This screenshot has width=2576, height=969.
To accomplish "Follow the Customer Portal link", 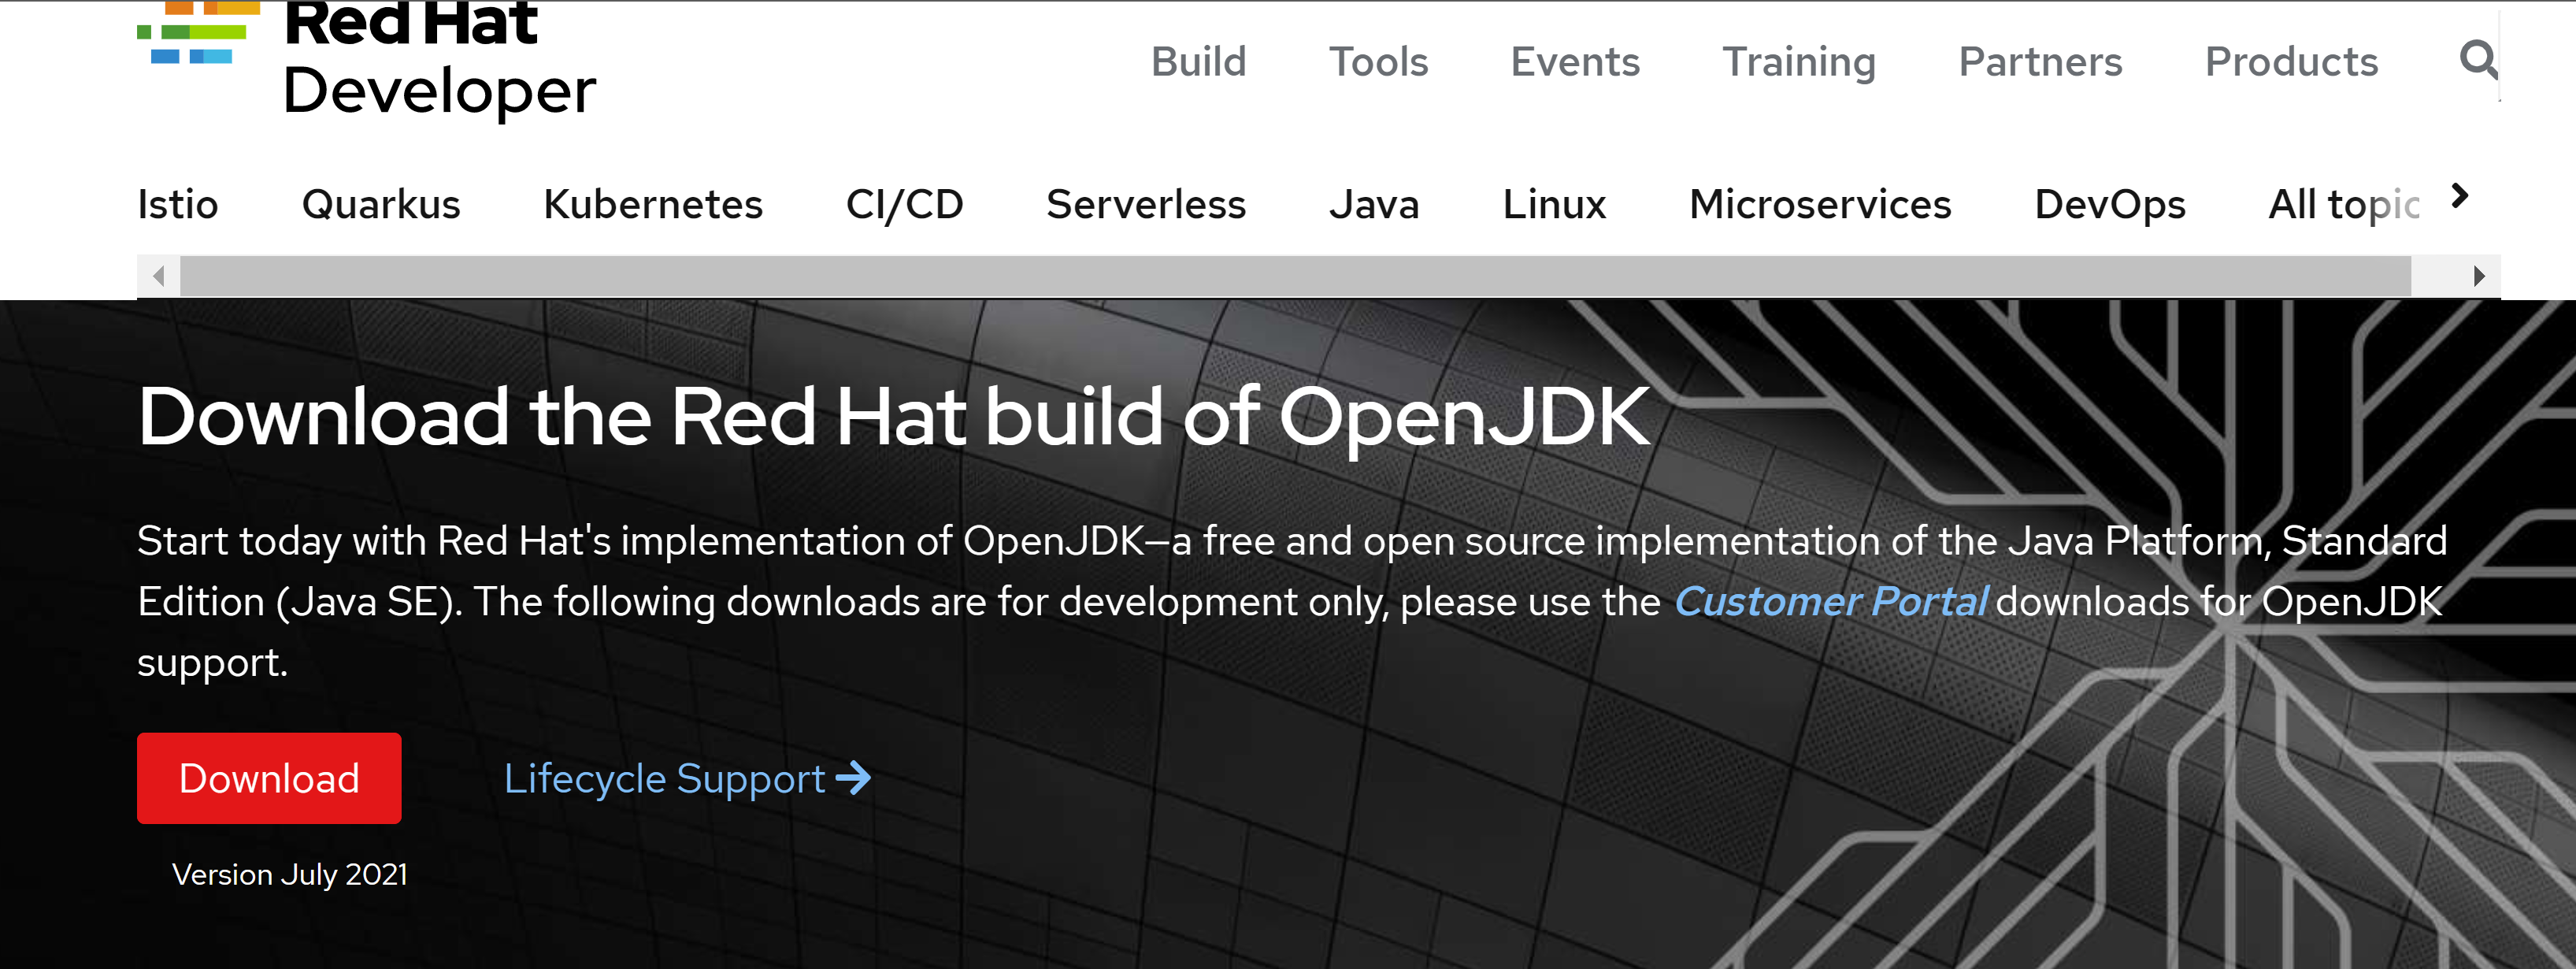I will [x=1830, y=602].
